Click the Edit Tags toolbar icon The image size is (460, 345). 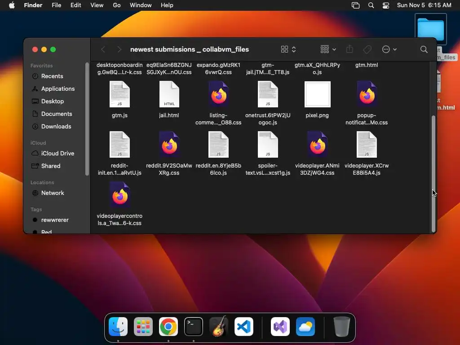(x=367, y=49)
